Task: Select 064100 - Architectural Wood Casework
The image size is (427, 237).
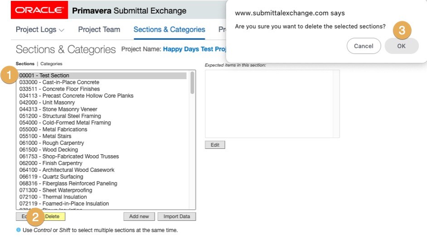Action: [x=102, y=170]
